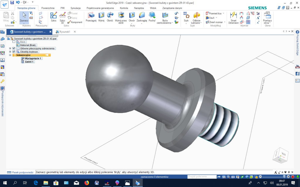The image size is (300, 187).
Task: Click the Usuń button
Action: pos(210,18)
